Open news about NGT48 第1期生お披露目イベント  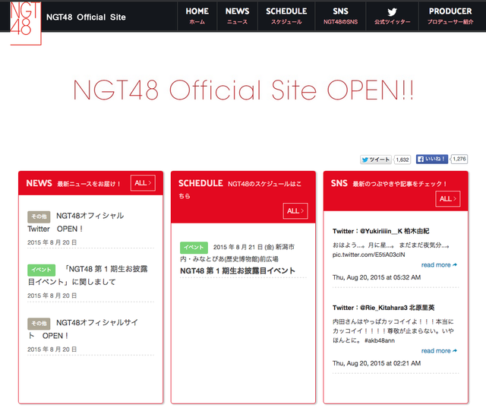(88, 275)
